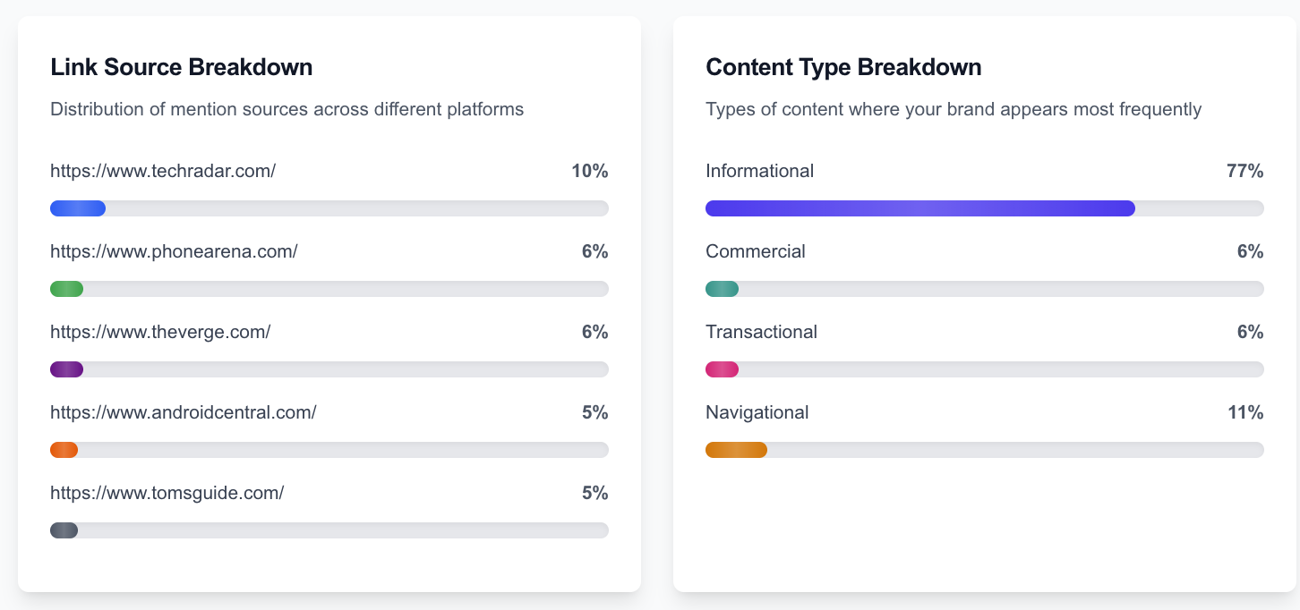1300x610 pixels.
Task: Select the theverge.com source URL
Action: point(160,332)
